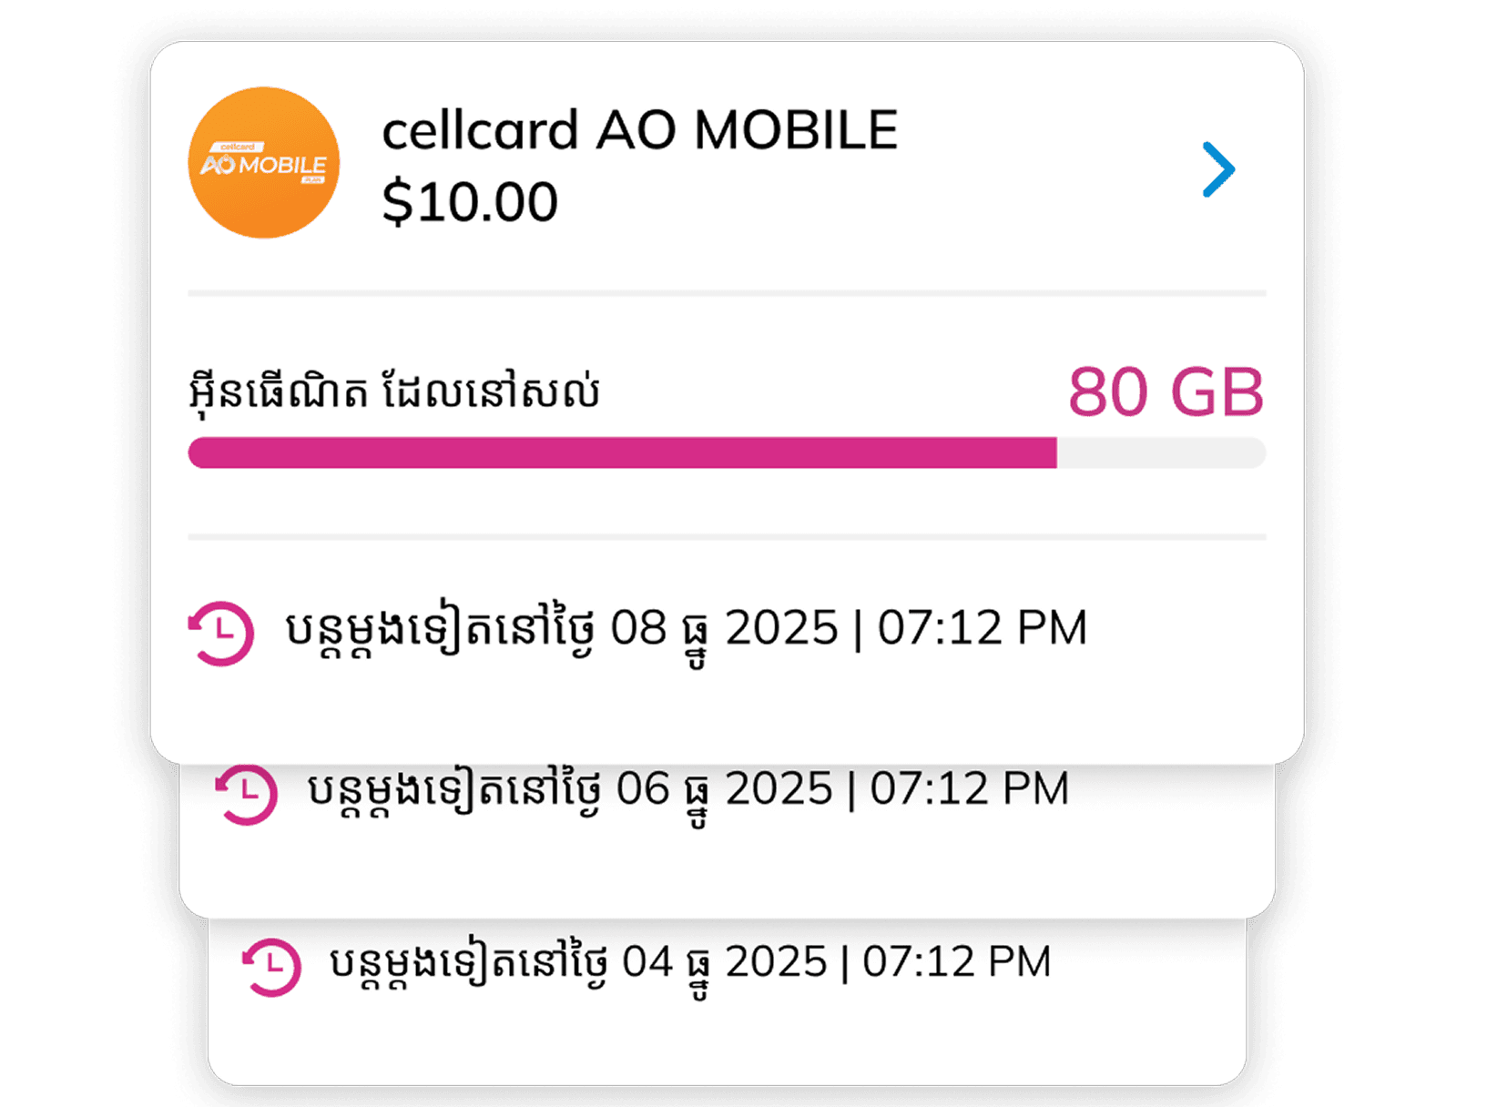The image size is (1497, 1107).
Task: Open plan details with the blue chevron
Action: tap(1218, 169)
